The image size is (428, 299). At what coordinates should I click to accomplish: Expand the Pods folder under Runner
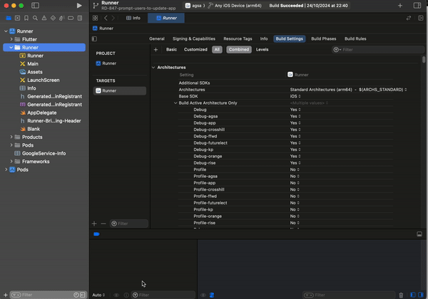(x=11, y=145)
